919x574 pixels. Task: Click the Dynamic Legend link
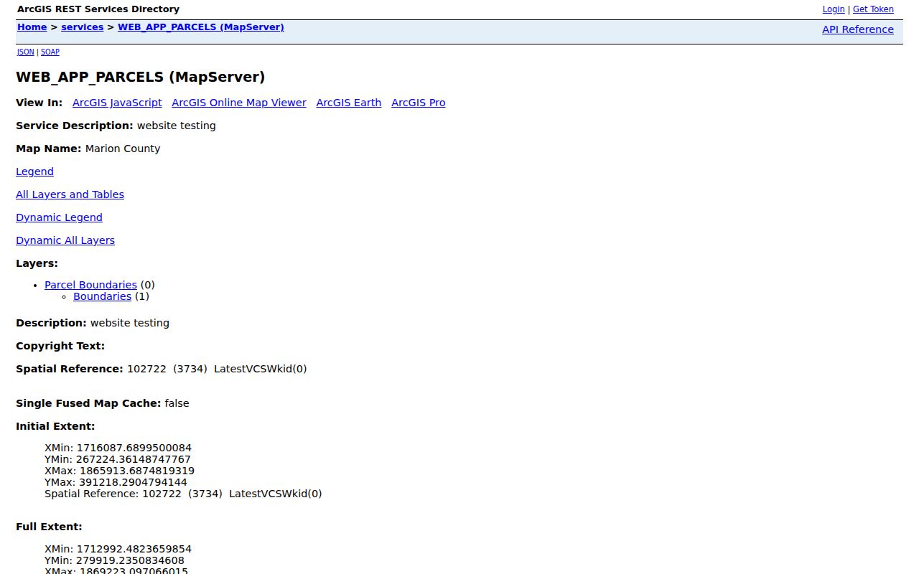click(59, 217)
